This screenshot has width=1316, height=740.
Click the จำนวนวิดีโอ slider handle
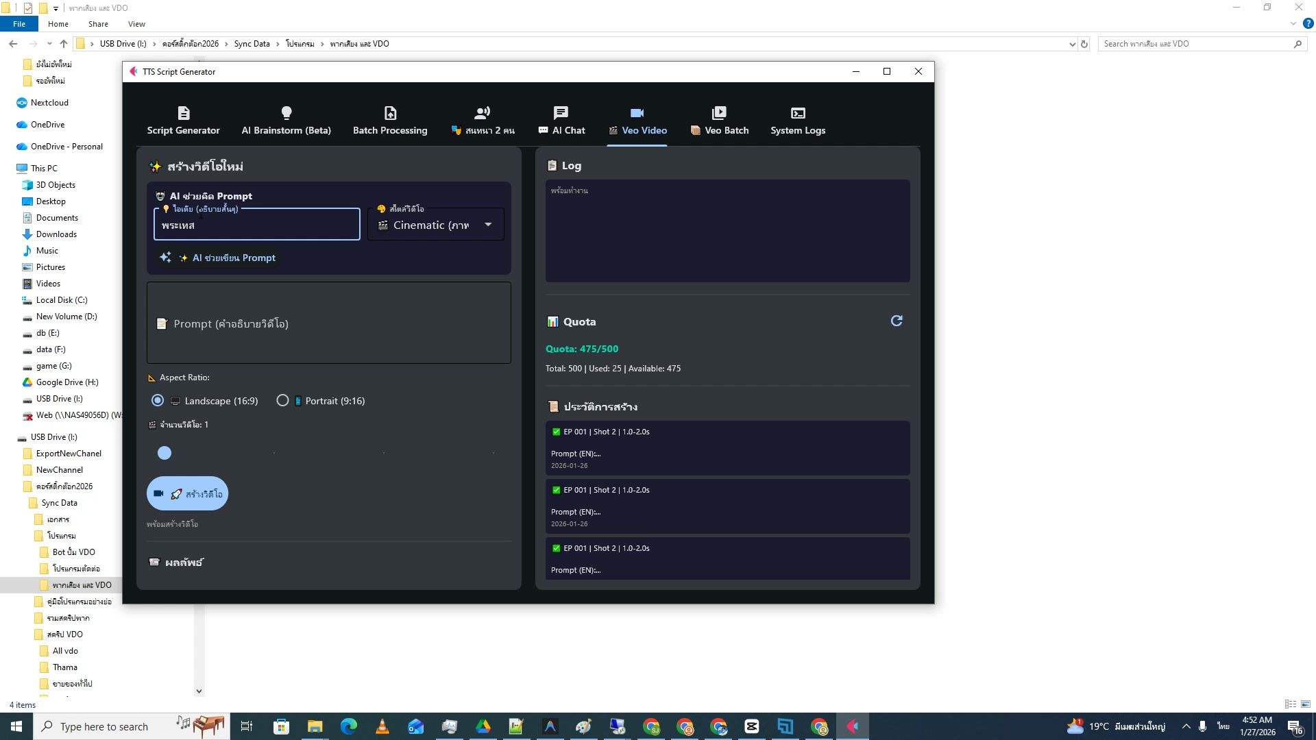[x=164, y=452]
